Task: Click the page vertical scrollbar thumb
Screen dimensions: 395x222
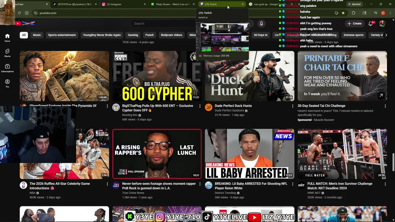Action: pyautogui.click(x=393, y=162)
